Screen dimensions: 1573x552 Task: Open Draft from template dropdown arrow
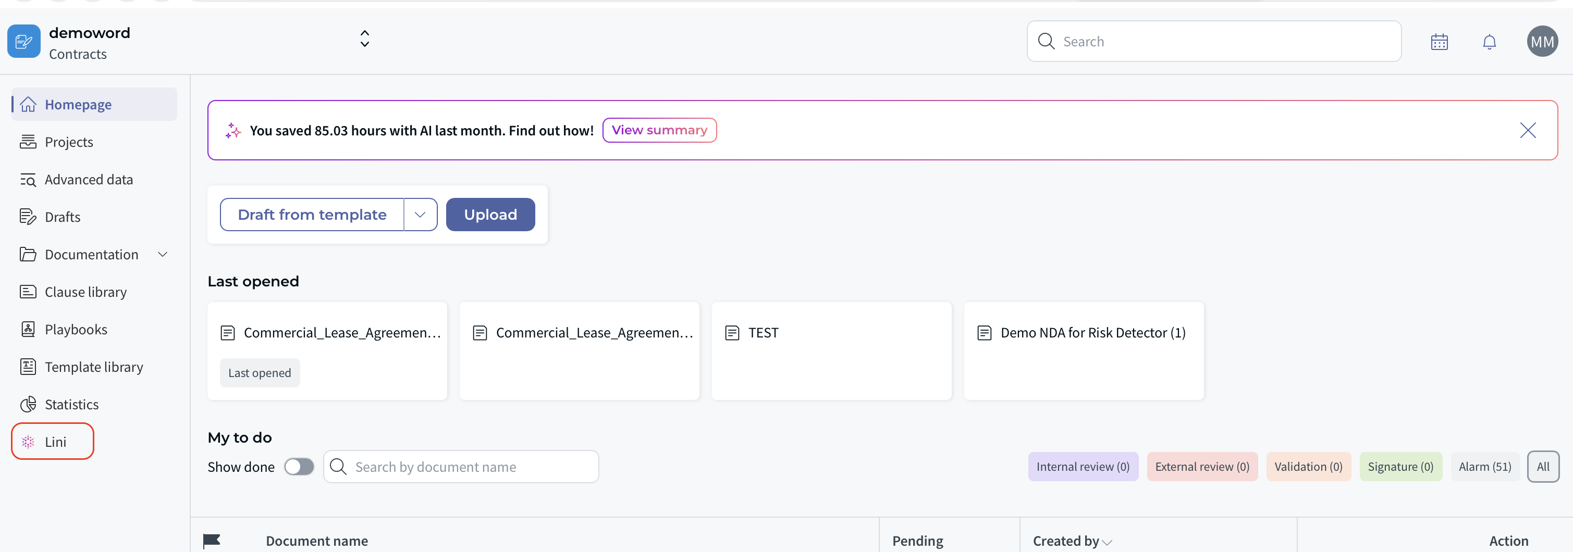420,215
